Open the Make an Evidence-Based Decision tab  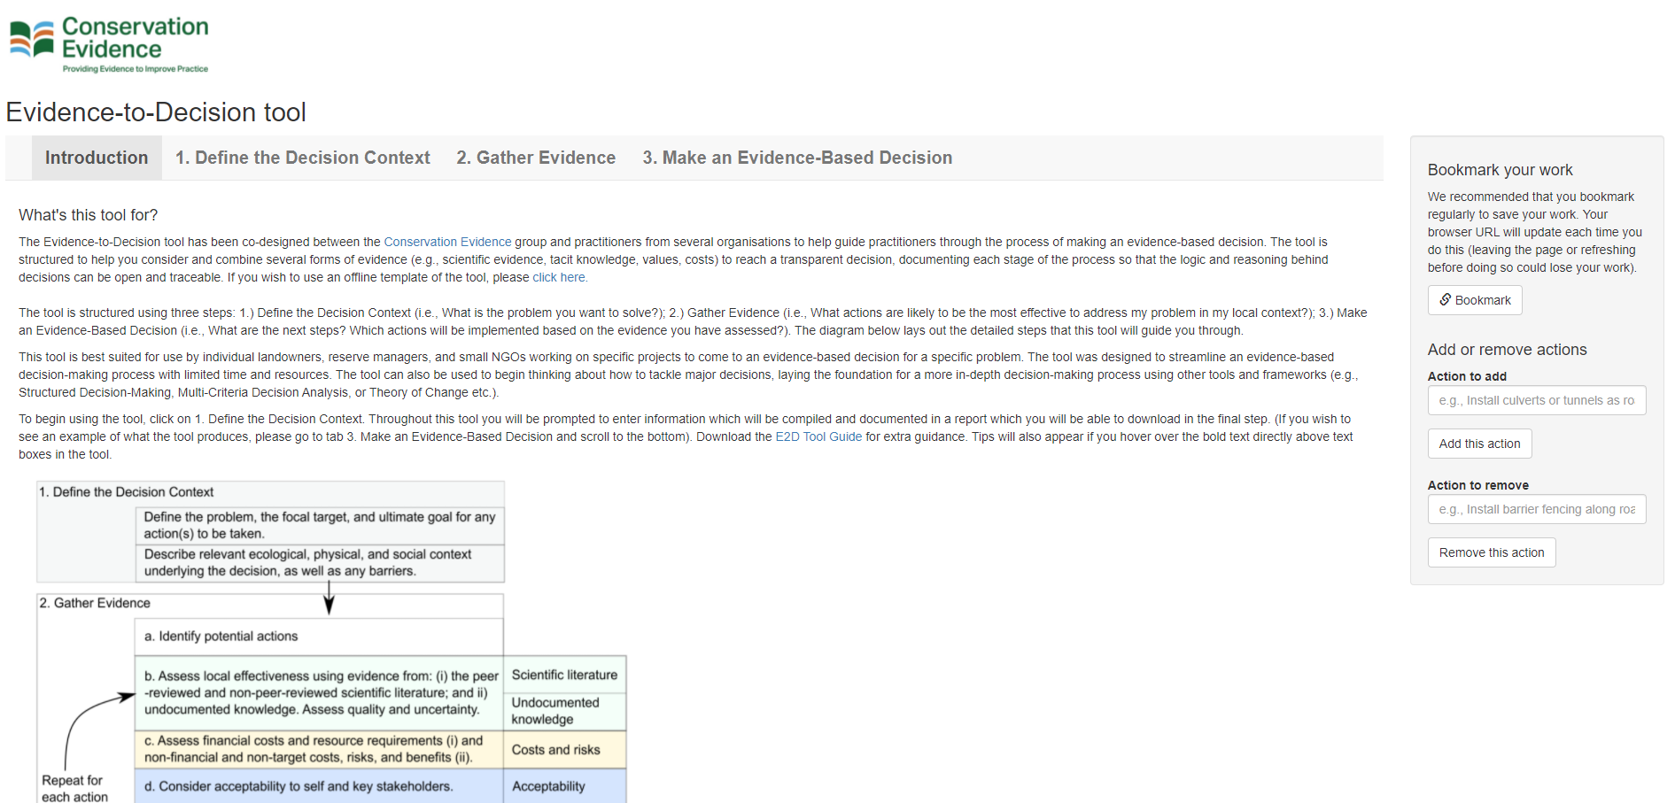[796, 158]
